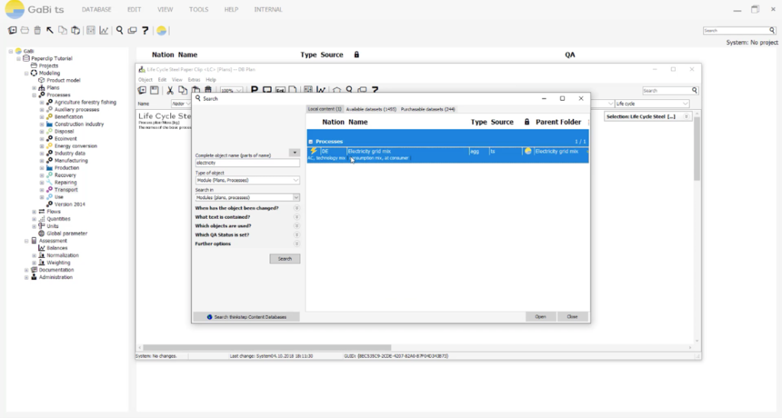Open the zoom 100% dropdown in plan toolbar

(239, 90)
